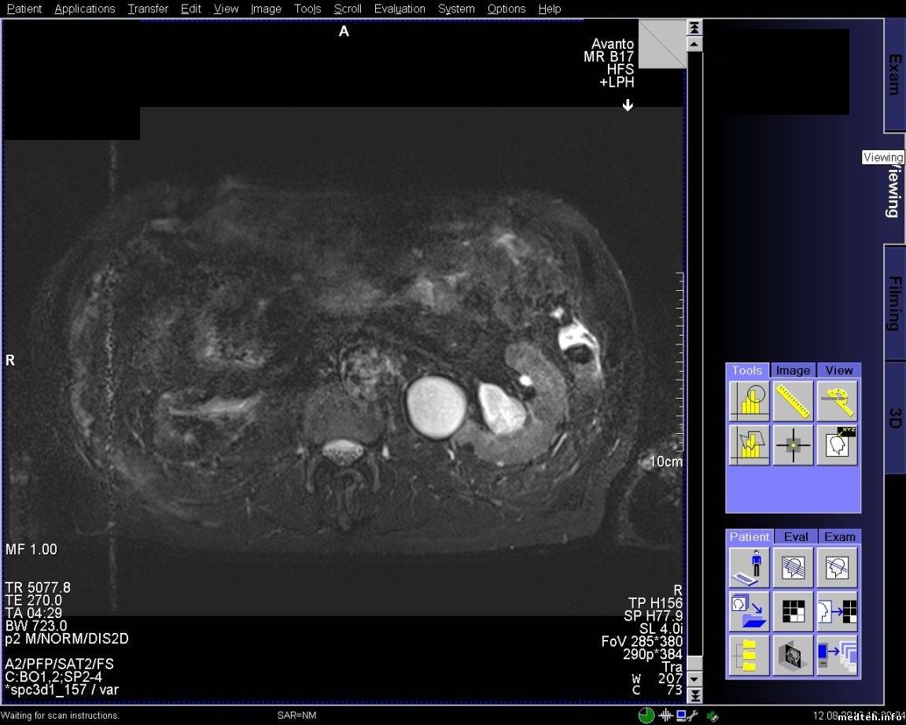The image size is (906, 725).
Task: Click the green disk status icon
Action: 646,716
